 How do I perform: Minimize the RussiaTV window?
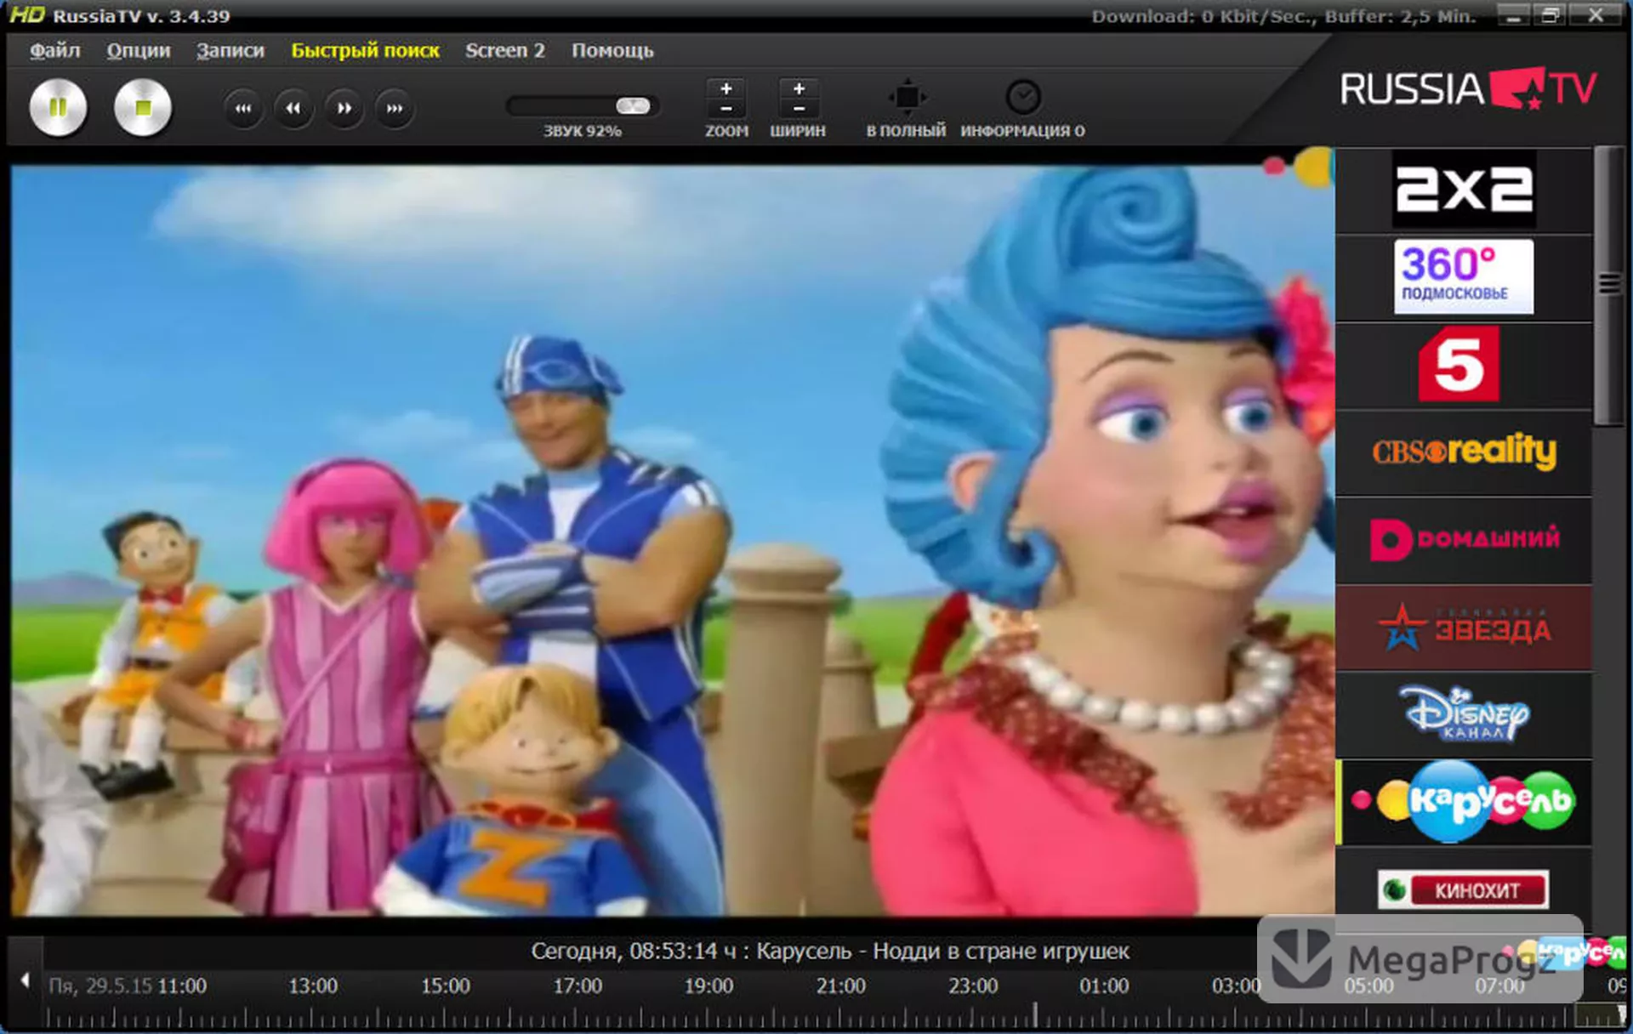pos(1513,15)
